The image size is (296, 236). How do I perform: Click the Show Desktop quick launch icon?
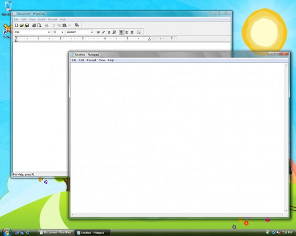pos(17,233)
